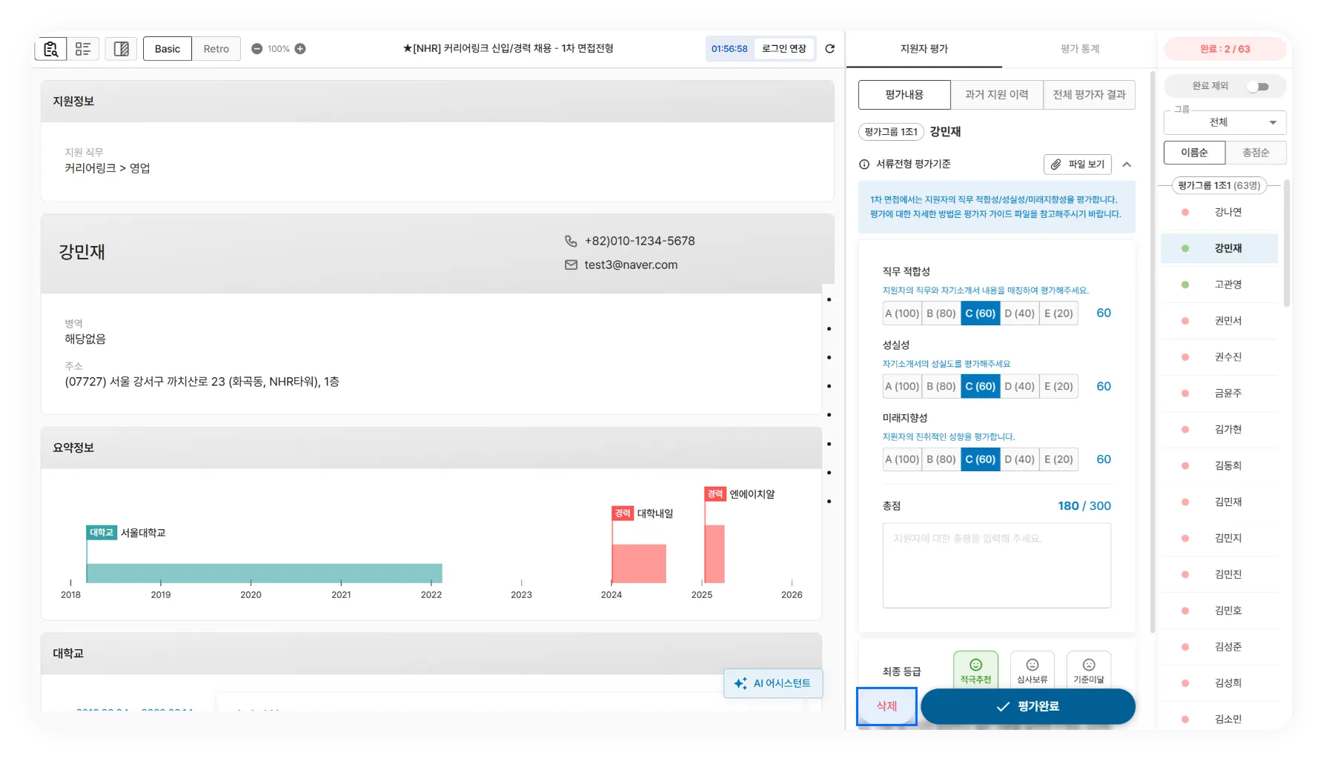Choose D (40) for 미래지향성

coord(1020,459)
